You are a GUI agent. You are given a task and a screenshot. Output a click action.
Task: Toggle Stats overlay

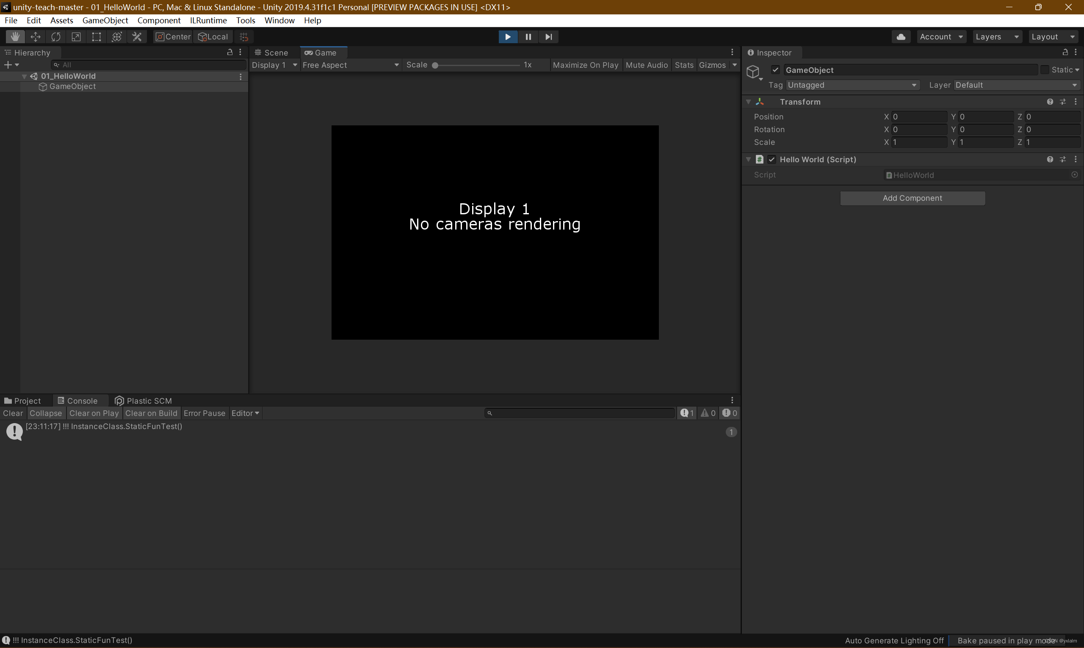tap(684, 65)
